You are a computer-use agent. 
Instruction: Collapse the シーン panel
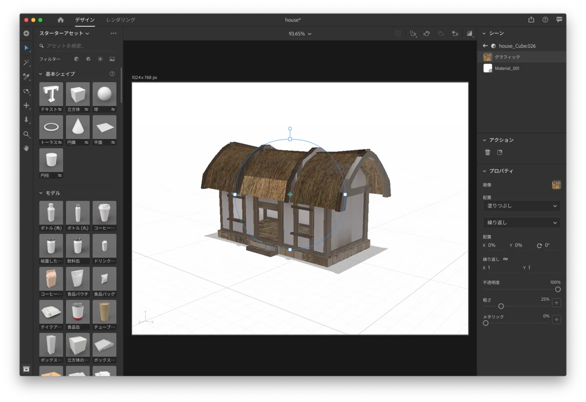484,33
